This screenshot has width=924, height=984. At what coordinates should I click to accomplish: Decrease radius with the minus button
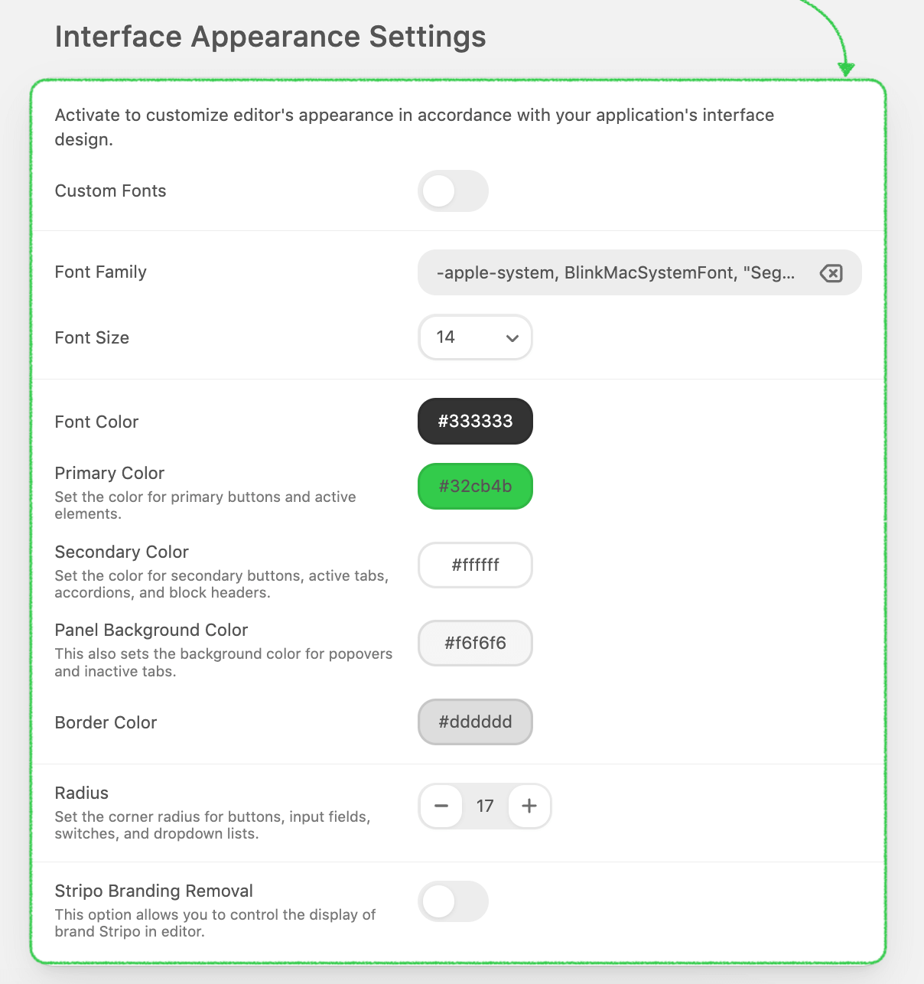click(x=441, y=806)
